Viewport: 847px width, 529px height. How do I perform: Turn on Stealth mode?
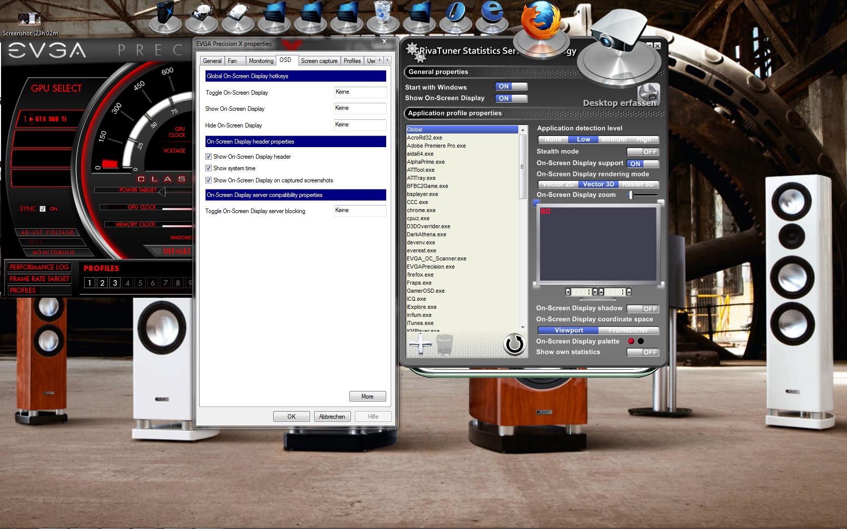click(x=643, y=152)
